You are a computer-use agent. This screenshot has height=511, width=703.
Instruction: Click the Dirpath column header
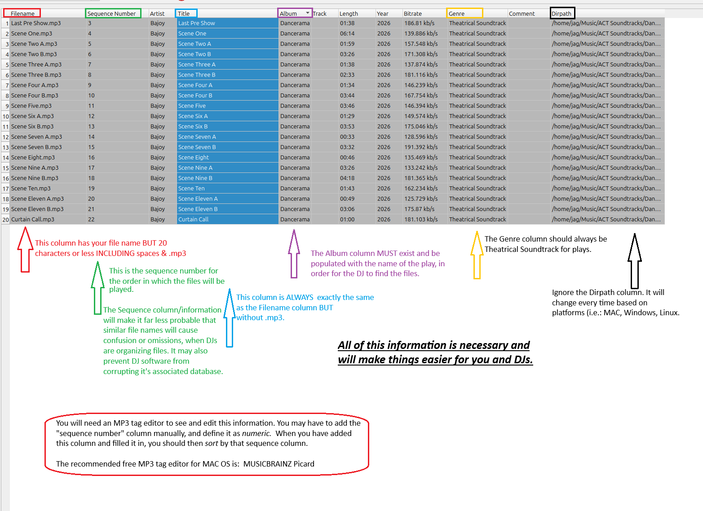[x=562, y=13]
